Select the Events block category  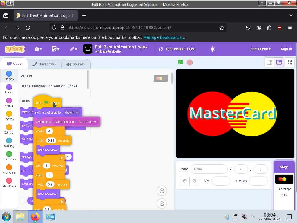pos(9,116)
